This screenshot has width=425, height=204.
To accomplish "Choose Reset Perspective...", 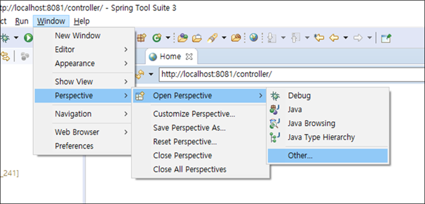I will coord(201,142).
